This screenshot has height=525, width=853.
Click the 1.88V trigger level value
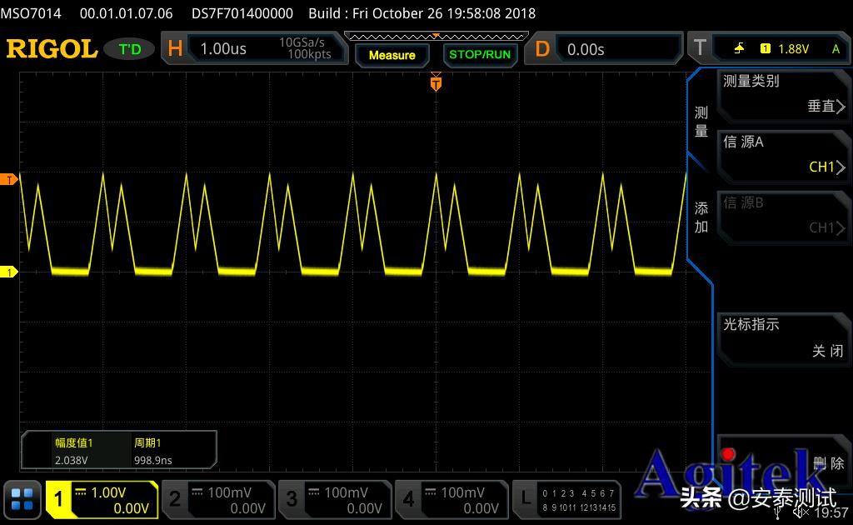pos(793,49)
